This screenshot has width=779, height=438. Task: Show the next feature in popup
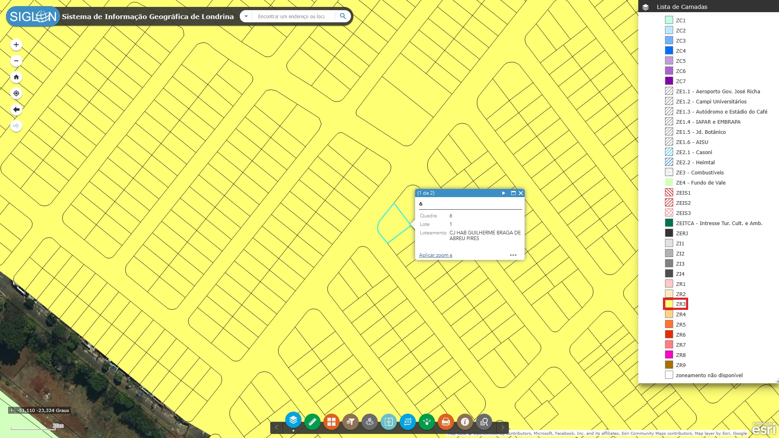504,193
